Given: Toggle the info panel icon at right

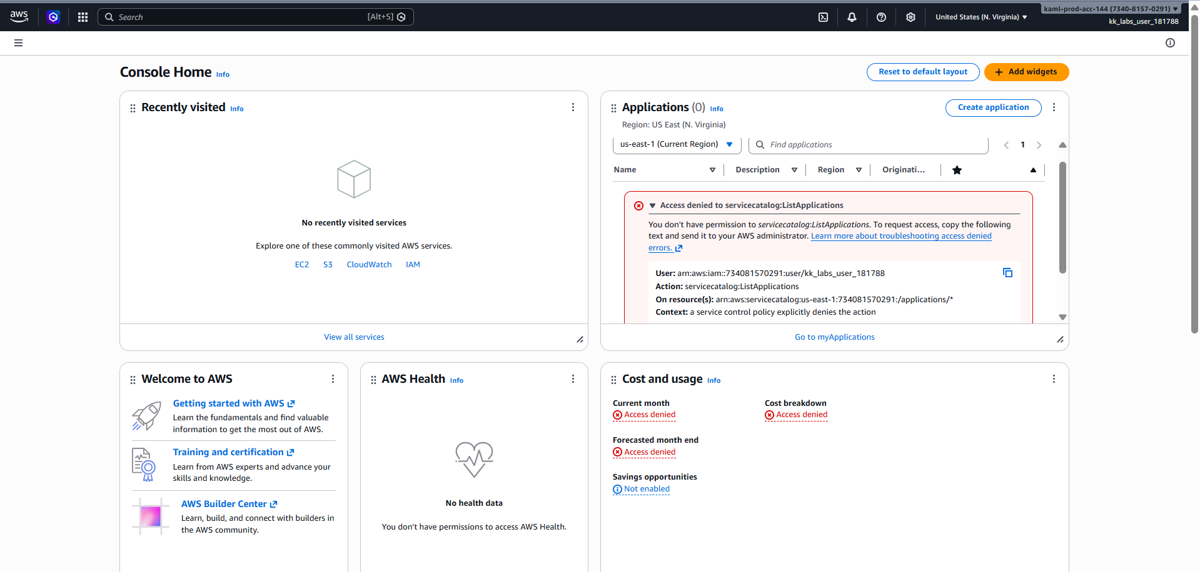Looking at the screenshot, I should pyautogui.click(x=1170, y=43).
